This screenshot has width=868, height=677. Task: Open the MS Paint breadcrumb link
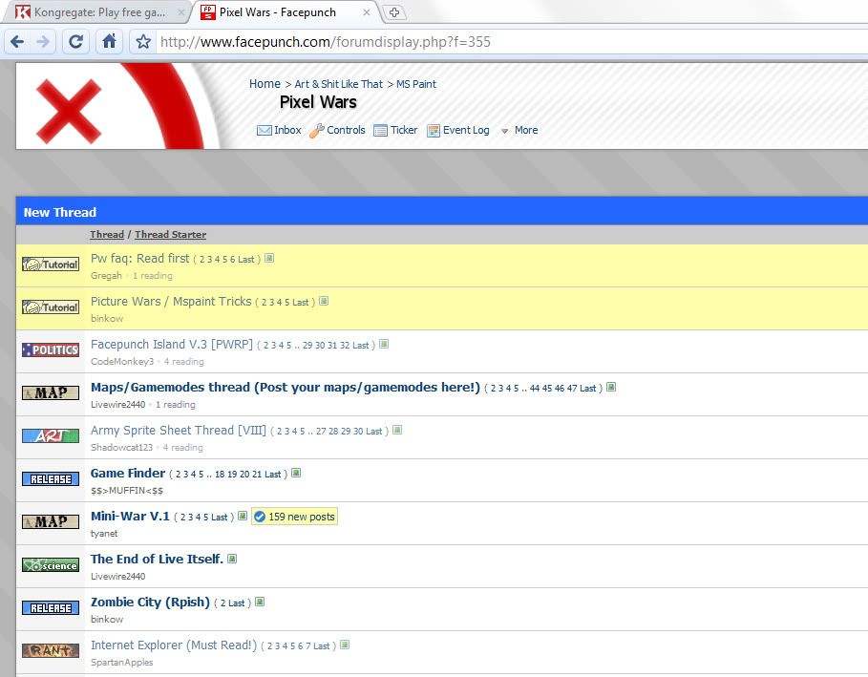[416, 84]
